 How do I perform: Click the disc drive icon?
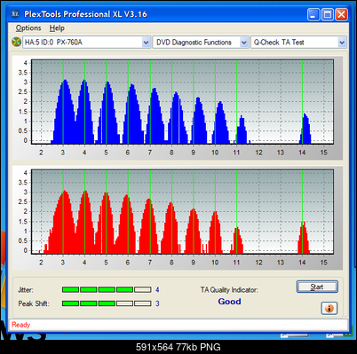click(16, 42)
